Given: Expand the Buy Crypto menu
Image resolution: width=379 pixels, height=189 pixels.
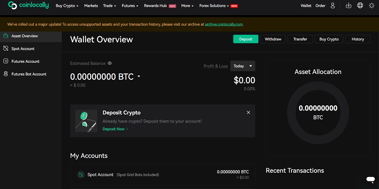Looking at the screenshot, I should point(67,6).
